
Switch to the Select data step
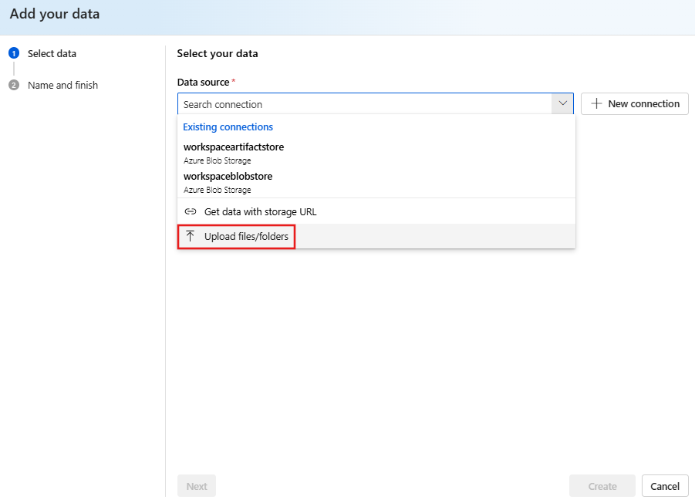[51, 53]
